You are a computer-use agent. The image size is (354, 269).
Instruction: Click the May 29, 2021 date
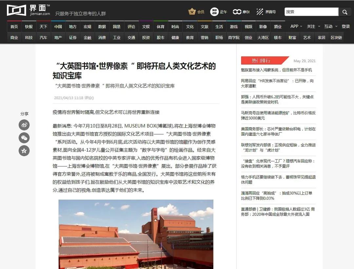pos(305,61)
